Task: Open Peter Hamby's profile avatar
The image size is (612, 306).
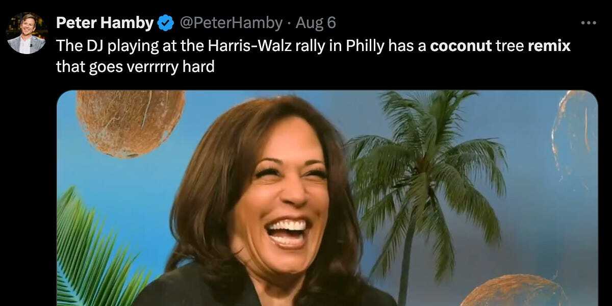Action: pyautogui.click(x=27, y=33)
